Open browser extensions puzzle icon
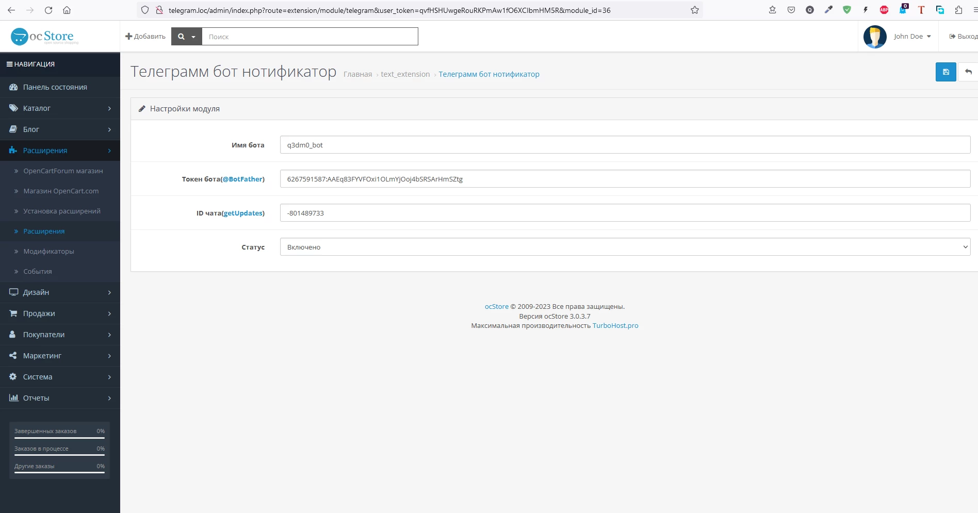 958,10
